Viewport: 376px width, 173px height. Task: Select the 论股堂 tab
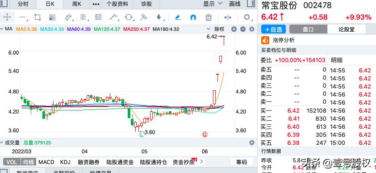tap(346, 29)
